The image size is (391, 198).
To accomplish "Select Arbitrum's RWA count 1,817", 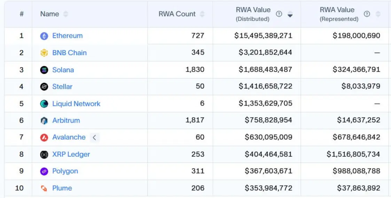I will 195,120.
